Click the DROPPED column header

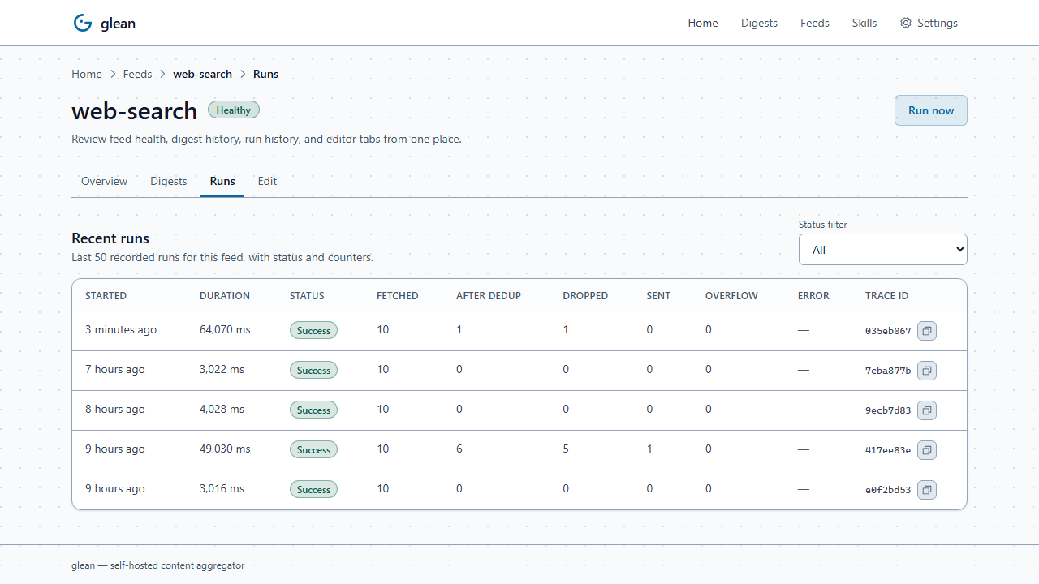585,296
